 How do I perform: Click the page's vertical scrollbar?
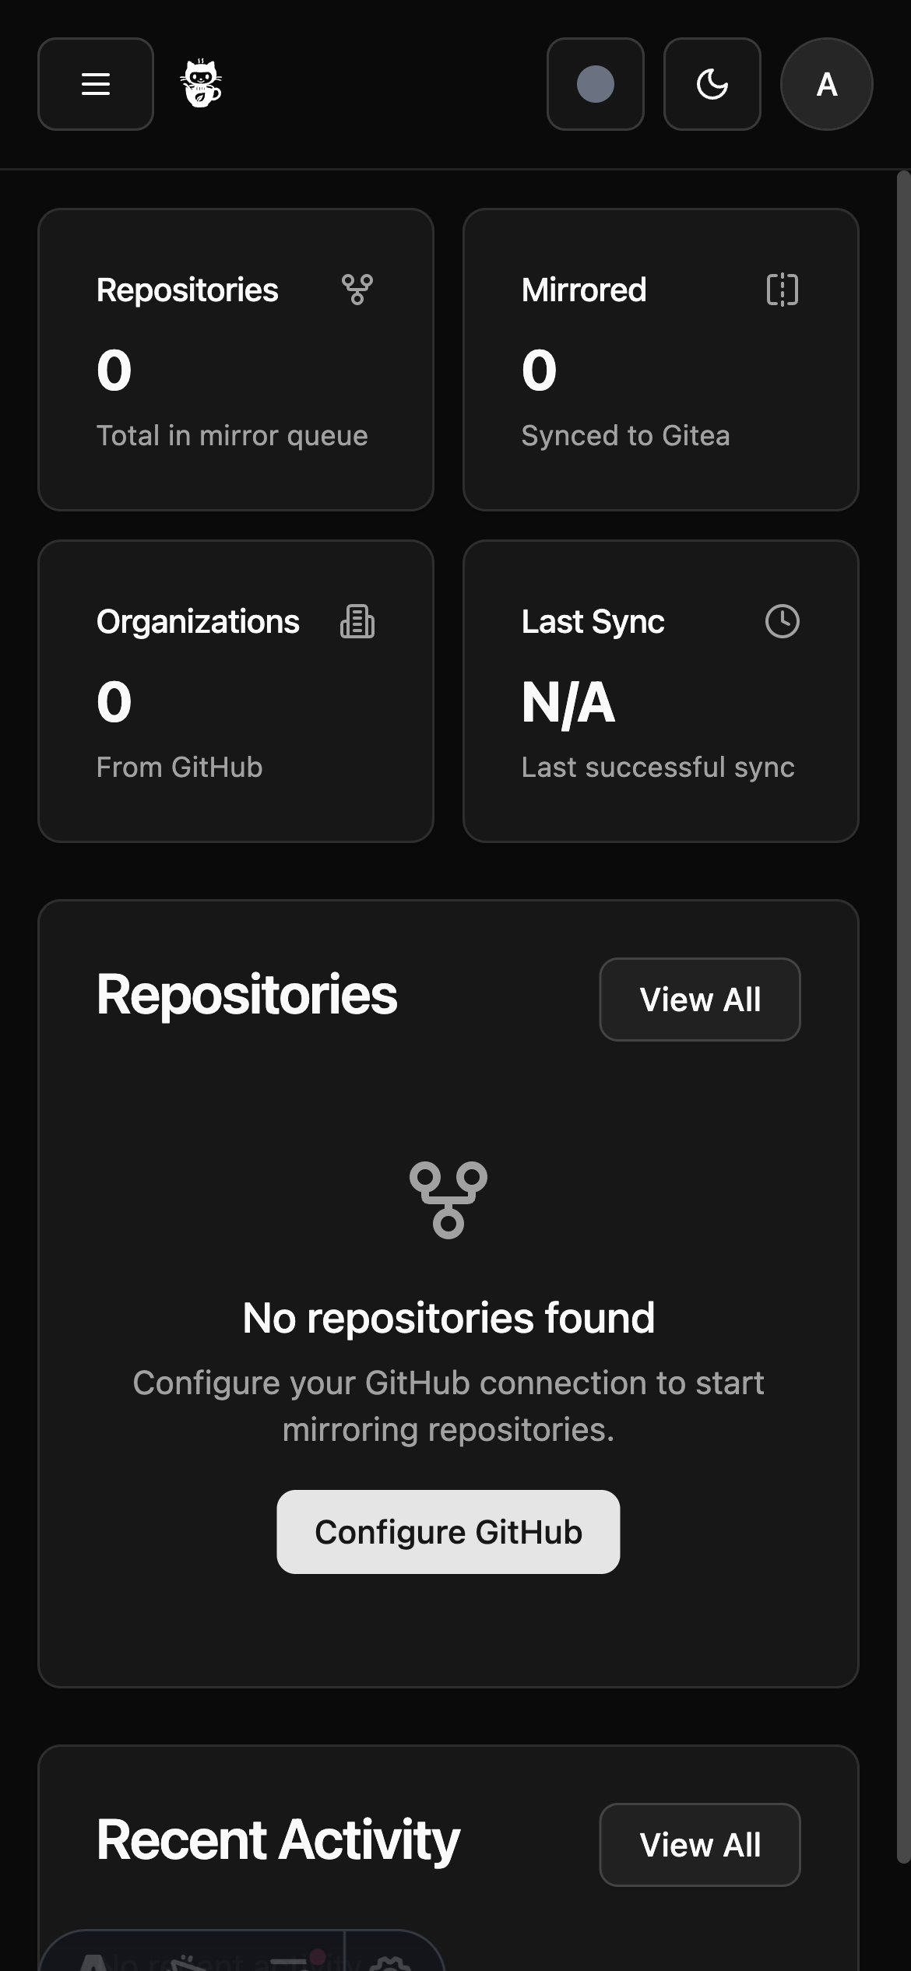(x=903, y=1012)
